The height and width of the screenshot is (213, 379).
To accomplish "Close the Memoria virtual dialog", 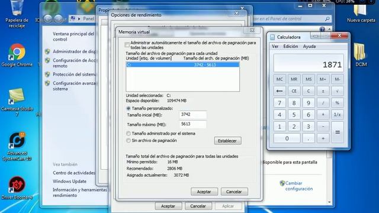I will 252,30.
